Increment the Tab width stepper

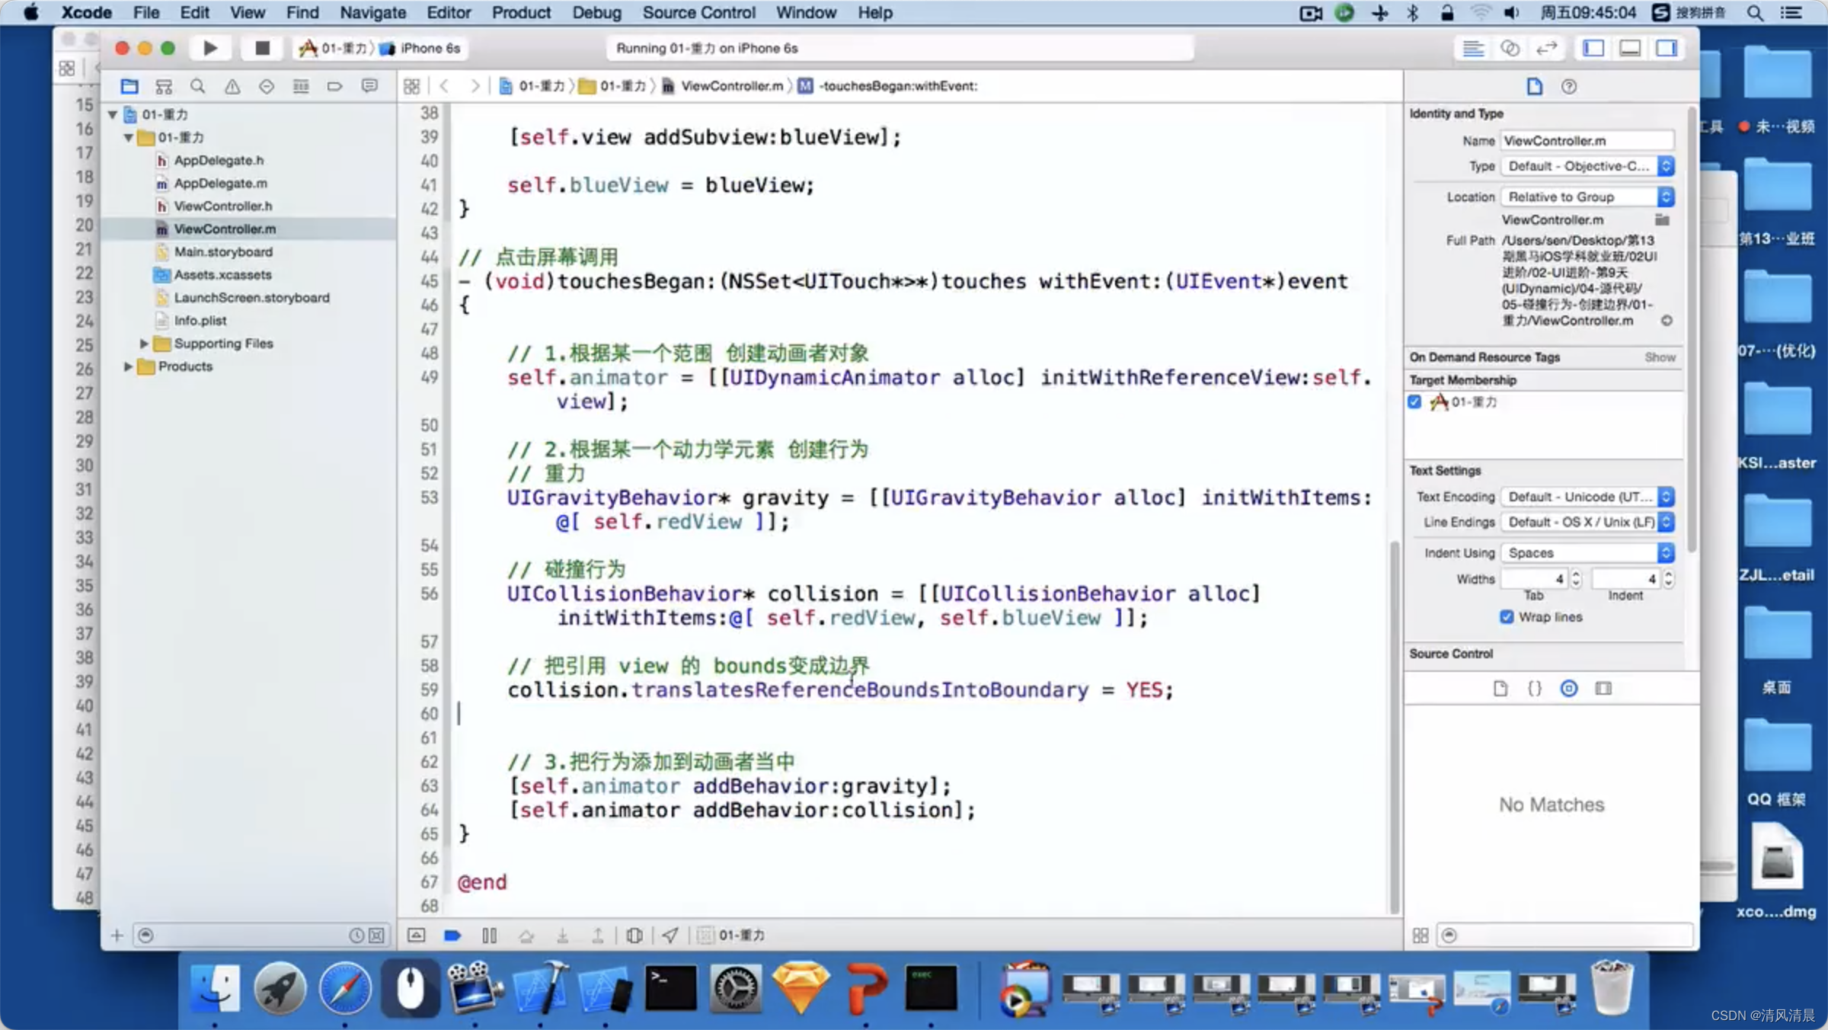pyautogui.click(x=1576, y=574)
